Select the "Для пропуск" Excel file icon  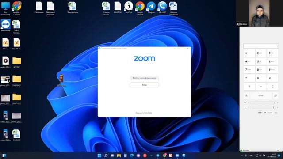click(73, 8)
